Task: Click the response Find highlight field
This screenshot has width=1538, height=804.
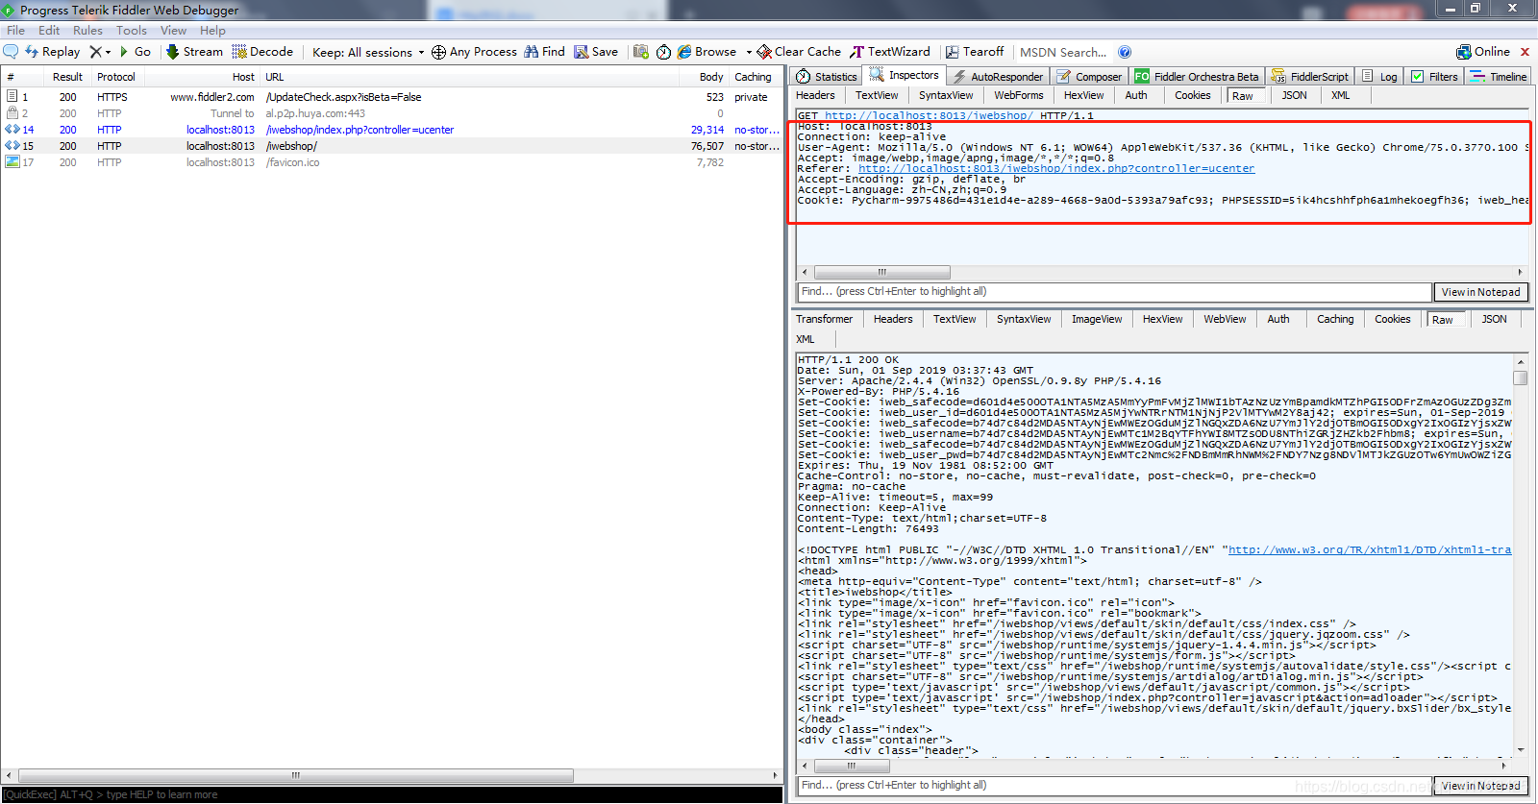Action: [x=1114, y=786]
